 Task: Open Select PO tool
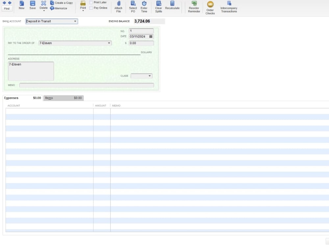(133, 7)
